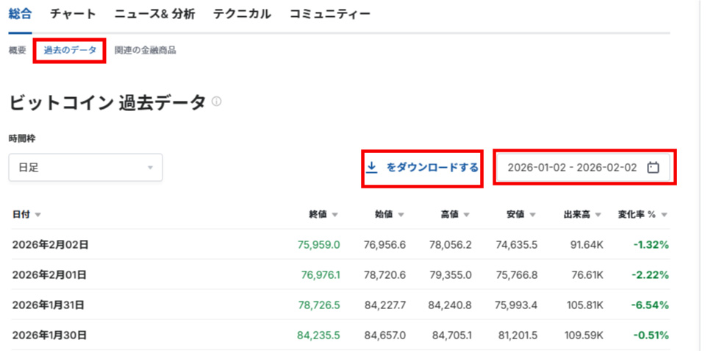Open the ニュース& 分析 tab
708x351 pixels.
click(x=154, y=14)
